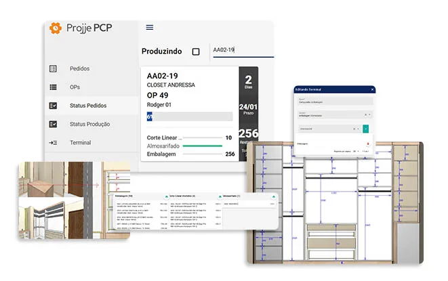Toggle the Produzindo checkbox

coord(196,51)
